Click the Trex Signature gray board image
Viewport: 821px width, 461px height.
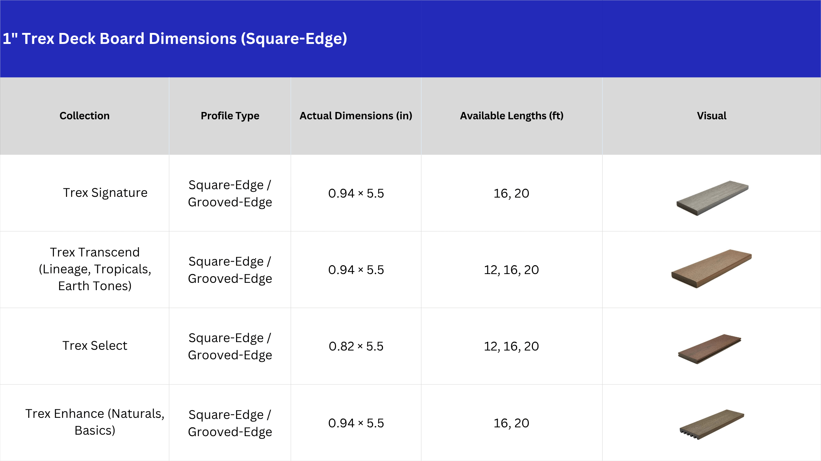tap(712, 198)
